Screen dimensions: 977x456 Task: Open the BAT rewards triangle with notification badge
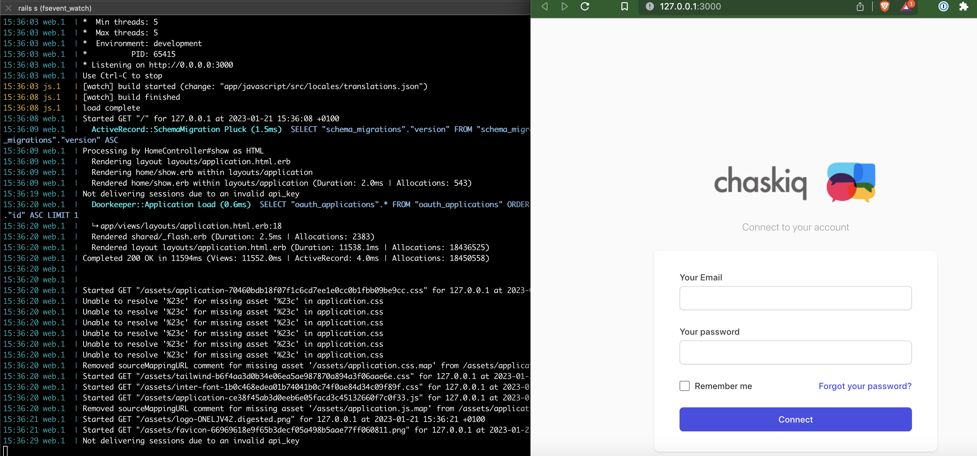coord(907,6)
